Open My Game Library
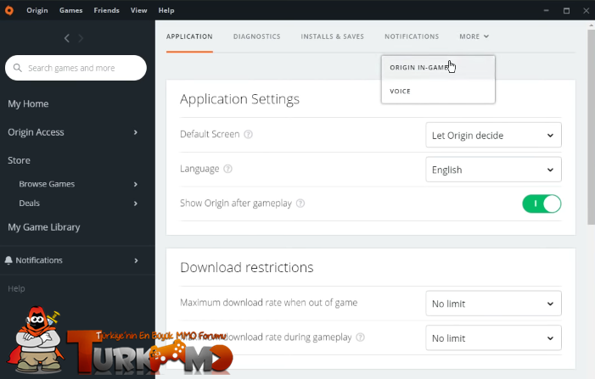This screenshot has width=595, height=379. click(43, 227)
